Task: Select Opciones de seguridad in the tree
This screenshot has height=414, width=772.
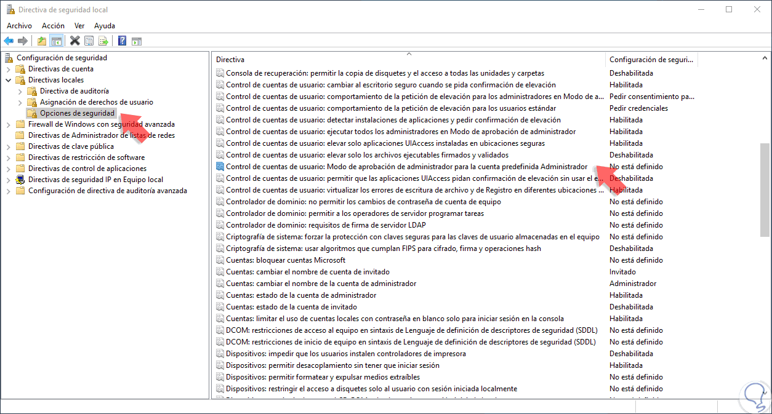Action: click(77, 113)
